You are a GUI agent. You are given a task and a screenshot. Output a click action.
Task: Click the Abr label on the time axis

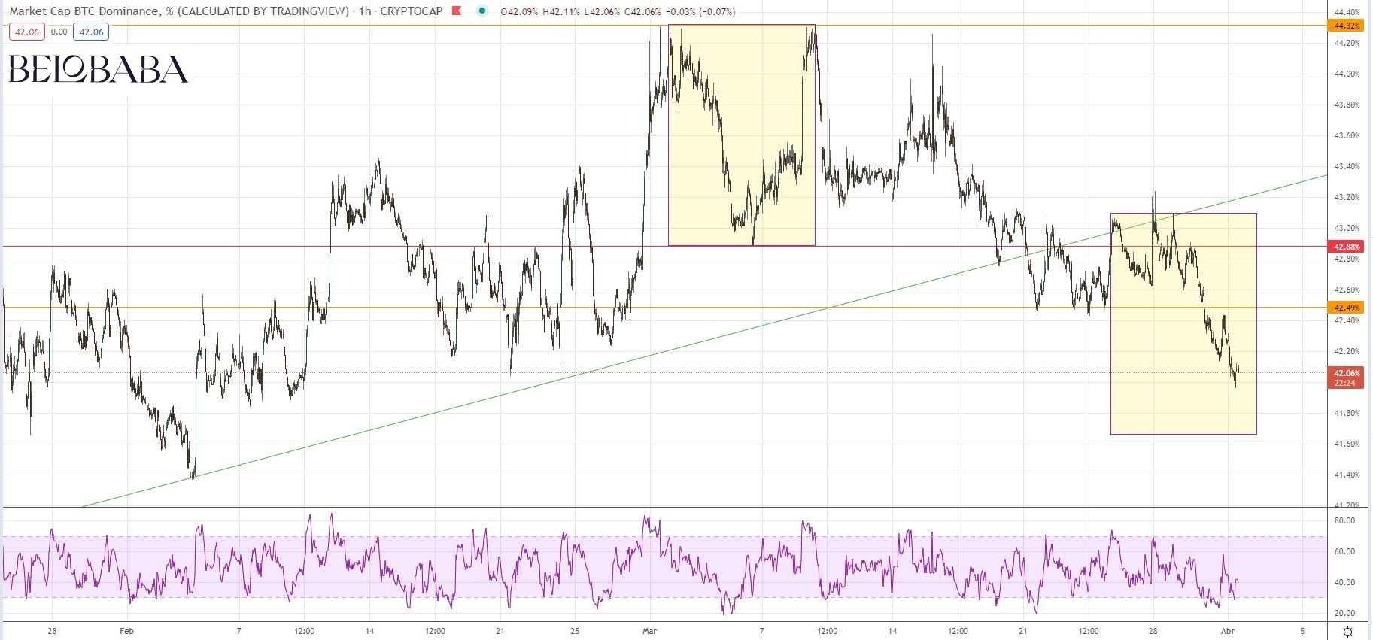pyautogui.click(x=1228, y=631)
